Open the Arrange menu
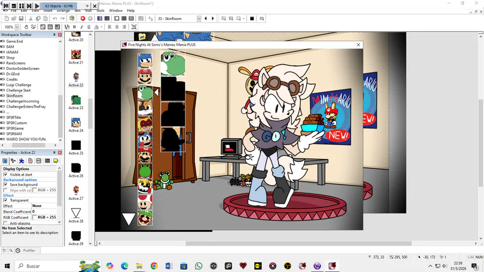 coord(63,11)
